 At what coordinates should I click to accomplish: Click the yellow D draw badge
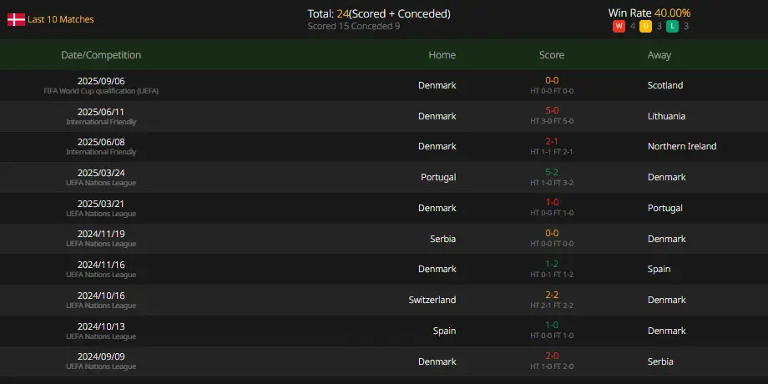tap(645, 27)
